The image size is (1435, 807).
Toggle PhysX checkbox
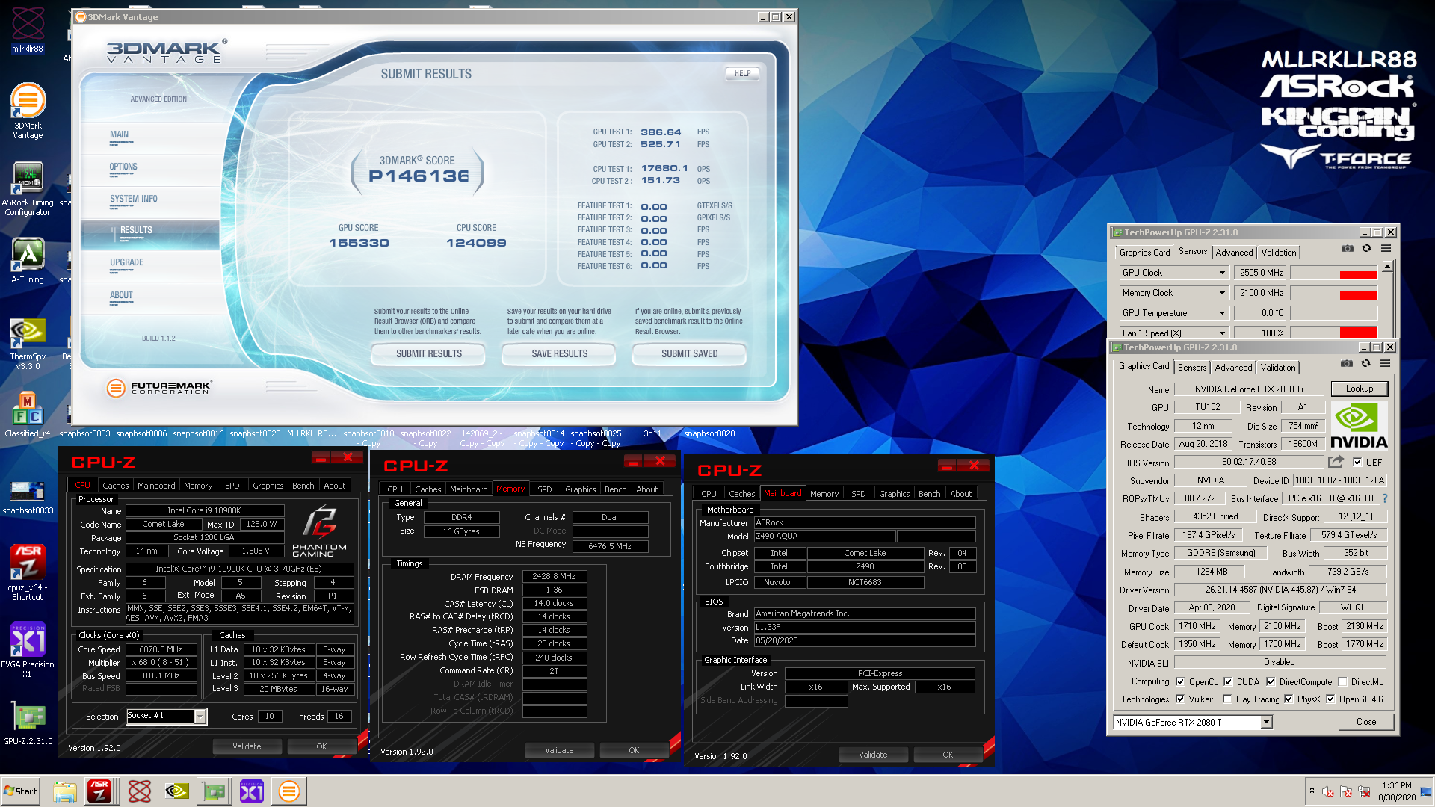coord(1289,699)
